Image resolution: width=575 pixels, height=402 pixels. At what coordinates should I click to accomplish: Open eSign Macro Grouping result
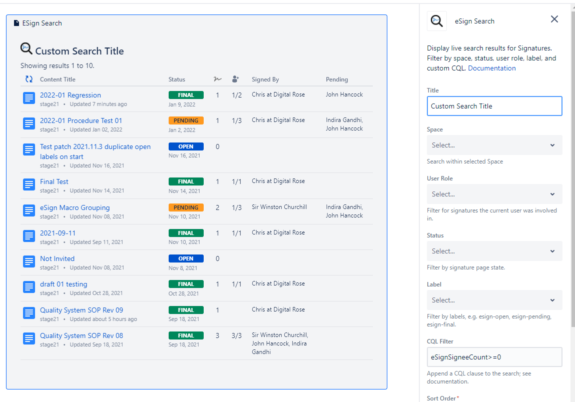75,207
